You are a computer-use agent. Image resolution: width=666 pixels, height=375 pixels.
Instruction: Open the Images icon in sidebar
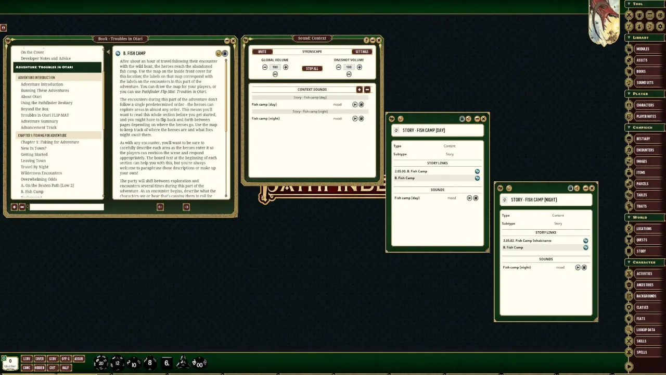click(x=629, y=161)
